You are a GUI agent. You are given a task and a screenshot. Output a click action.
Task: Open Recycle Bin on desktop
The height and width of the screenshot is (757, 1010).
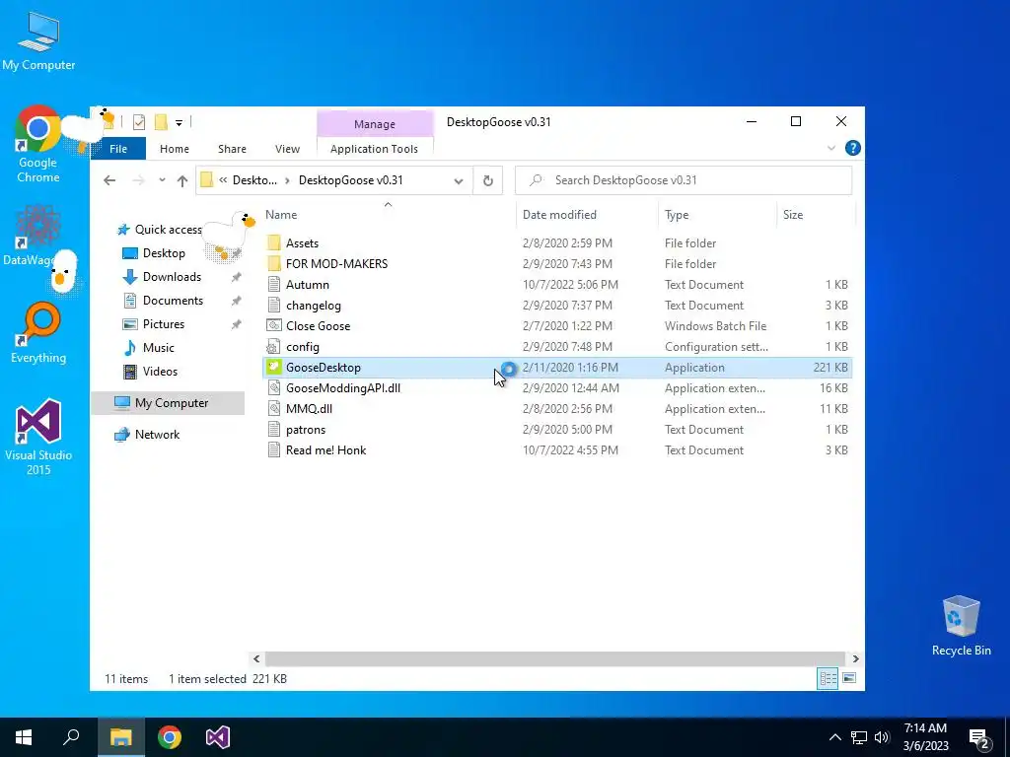pyautogui.click(x=961, y=626)
